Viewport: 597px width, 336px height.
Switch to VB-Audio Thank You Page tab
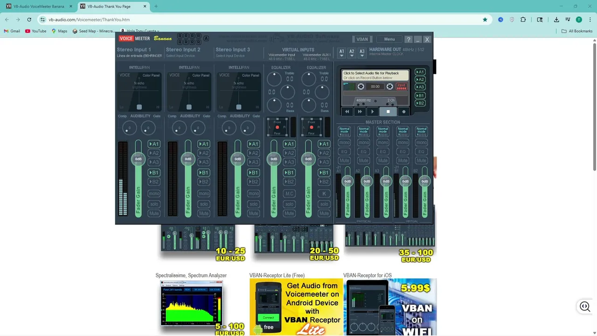click(x=112, y=7)
